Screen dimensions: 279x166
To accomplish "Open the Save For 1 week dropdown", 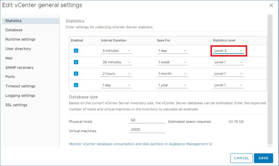I will coord(172,62).
